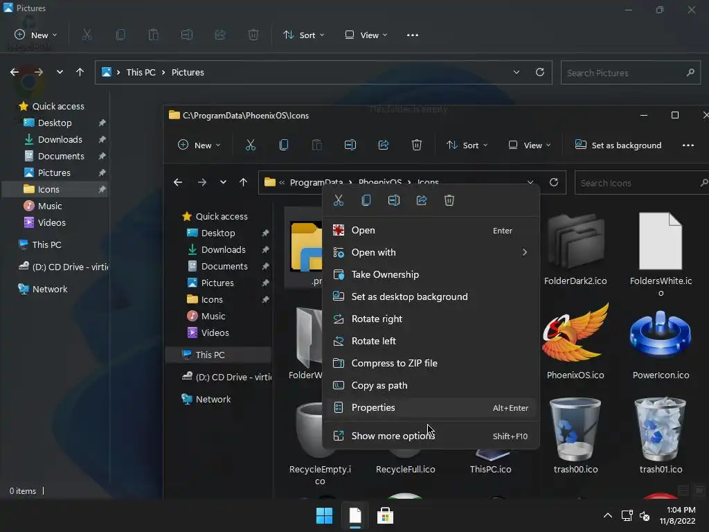Choose Set as desktop background
This screenshot has width=709, height=532.
point(430,296)
